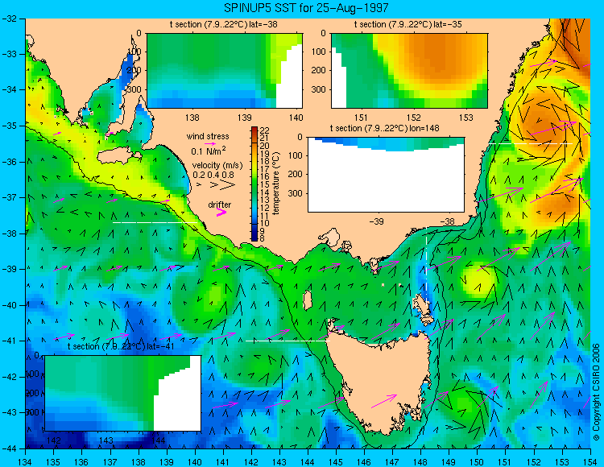The height and width of the screenshot is (467, 604).
Task: Click the 8 value on the color bar
Action: click(263, 238)
